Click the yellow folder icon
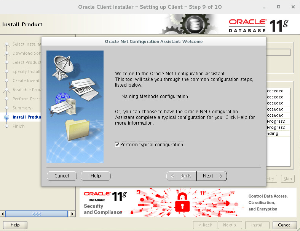Screen dimensions: 300x231 pos(77,130)
